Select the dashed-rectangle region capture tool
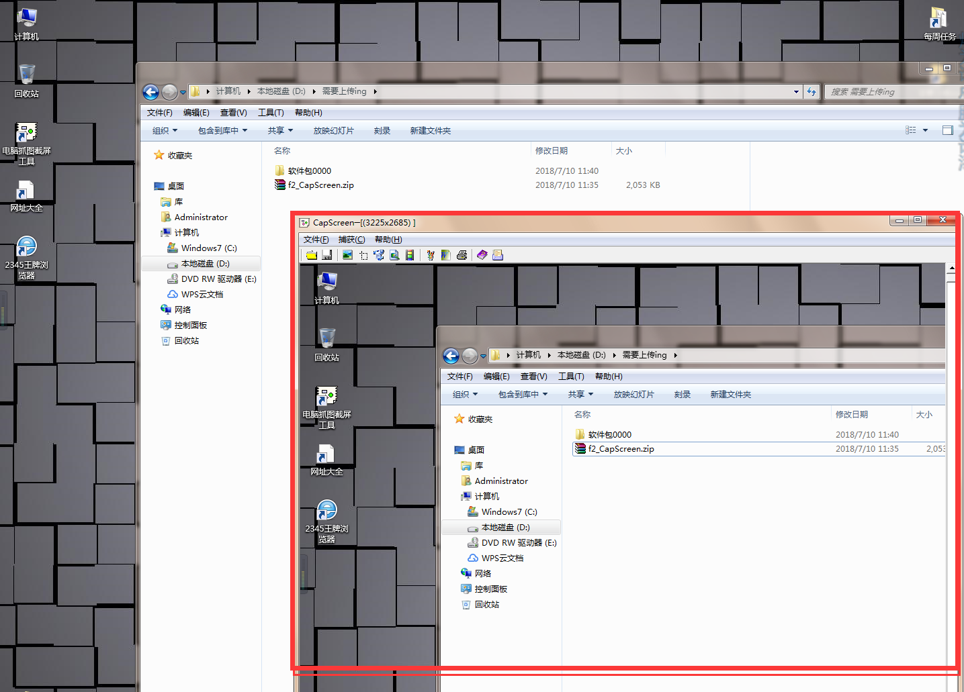This screenshot has height=692, width=964. 363,255
